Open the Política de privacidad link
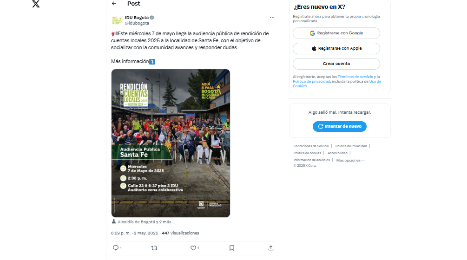This screenshot has width=467, height=260. point(311,81)
